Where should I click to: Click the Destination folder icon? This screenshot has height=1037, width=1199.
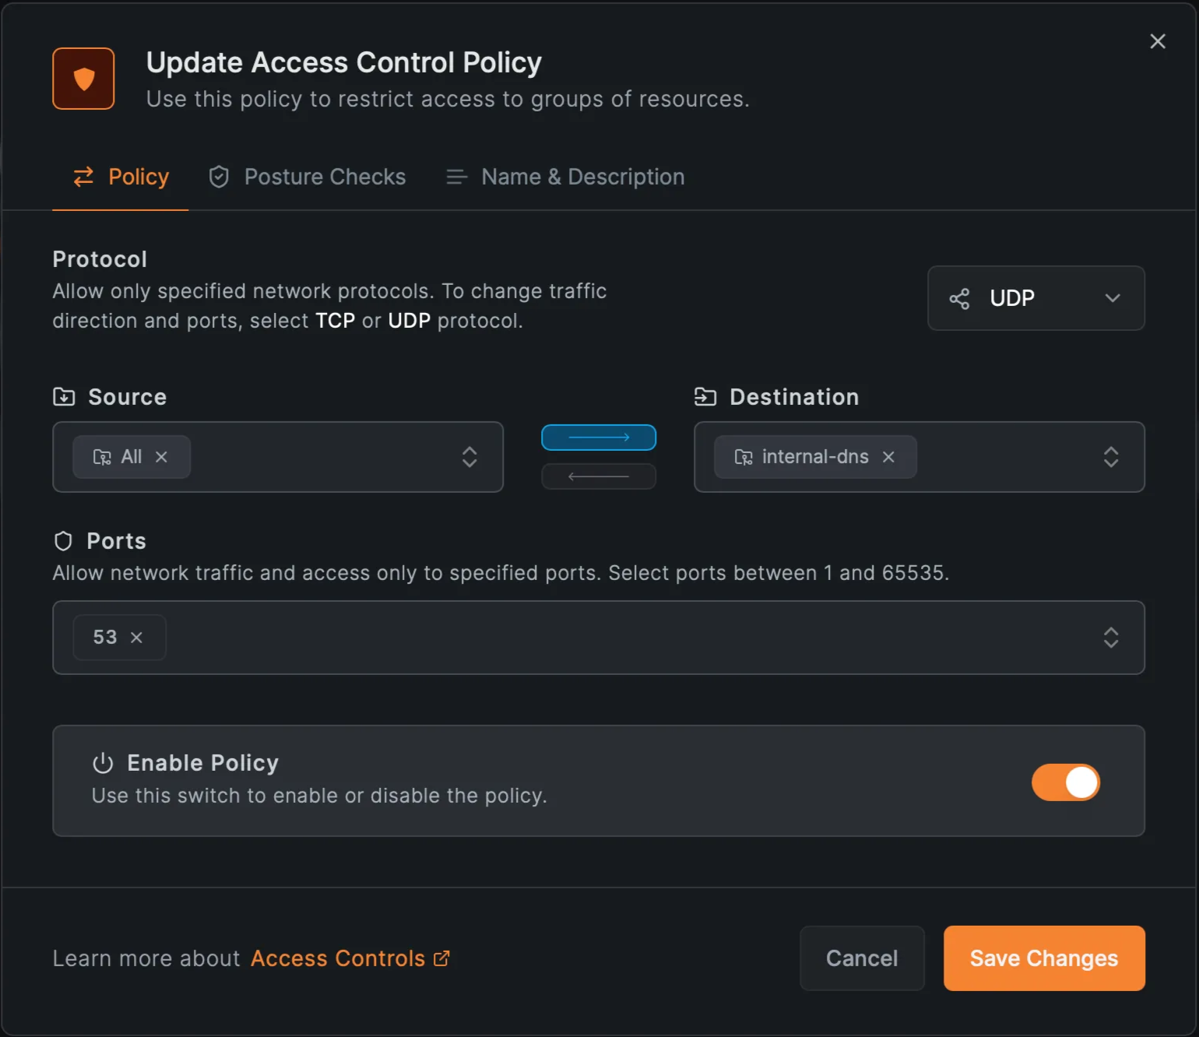click(707, 396)
